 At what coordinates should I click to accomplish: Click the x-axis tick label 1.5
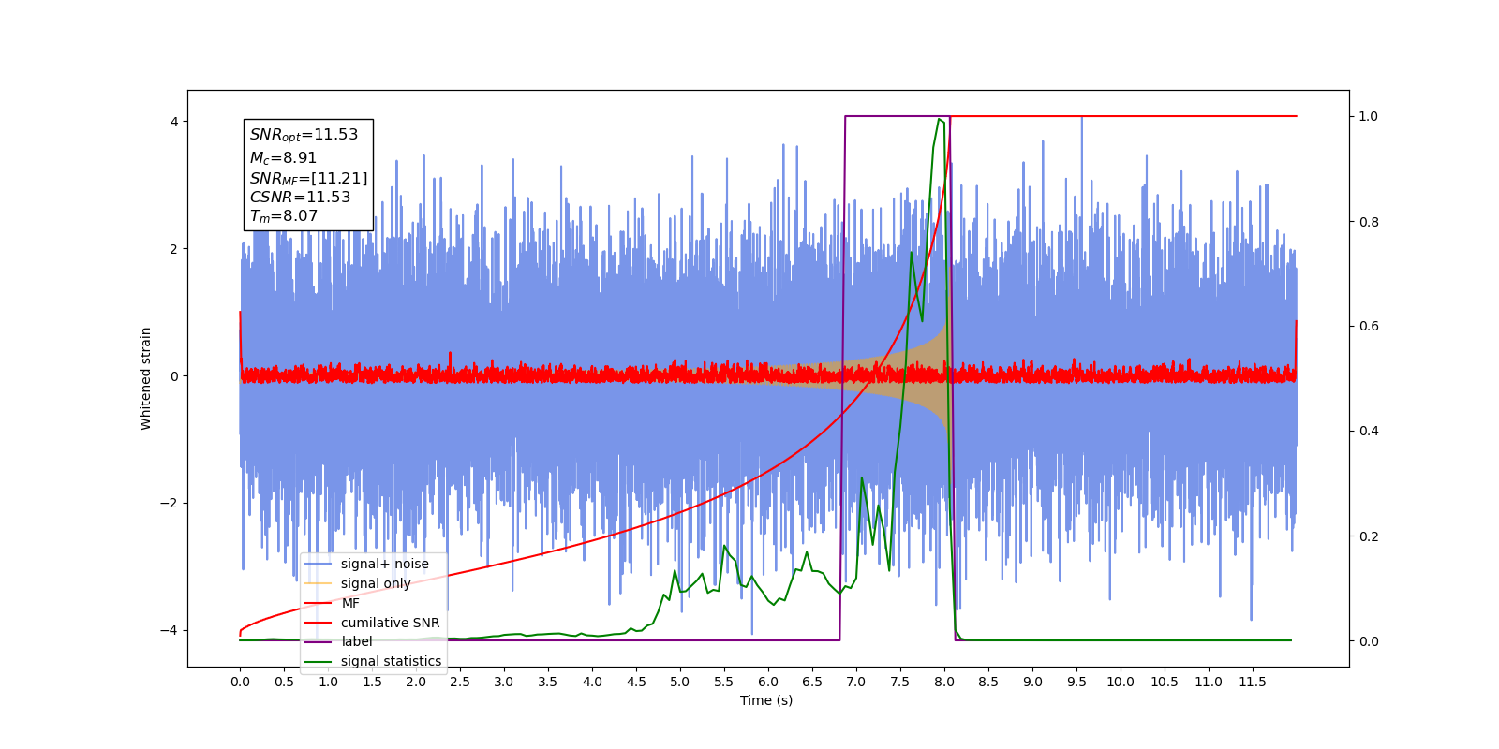point(372,682)
